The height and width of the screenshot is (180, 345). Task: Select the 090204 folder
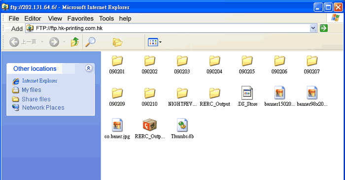click(x=214, y=65)
